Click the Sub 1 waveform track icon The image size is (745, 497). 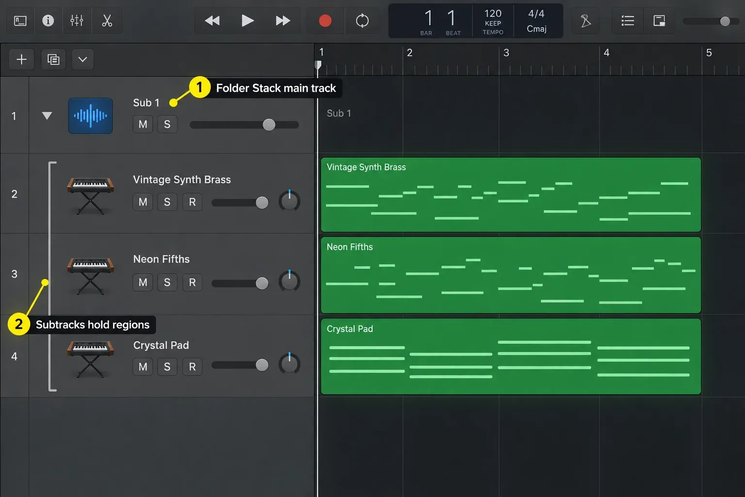click(91, 116)
